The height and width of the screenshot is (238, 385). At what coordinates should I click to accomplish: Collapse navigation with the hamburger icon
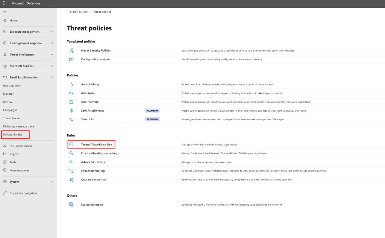(x=5, y=12)
